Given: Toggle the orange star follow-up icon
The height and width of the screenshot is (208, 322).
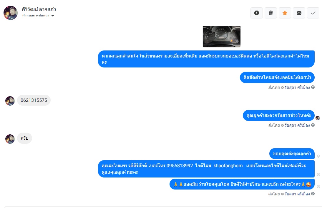Looking at the screenshot, I should [285, 13].
